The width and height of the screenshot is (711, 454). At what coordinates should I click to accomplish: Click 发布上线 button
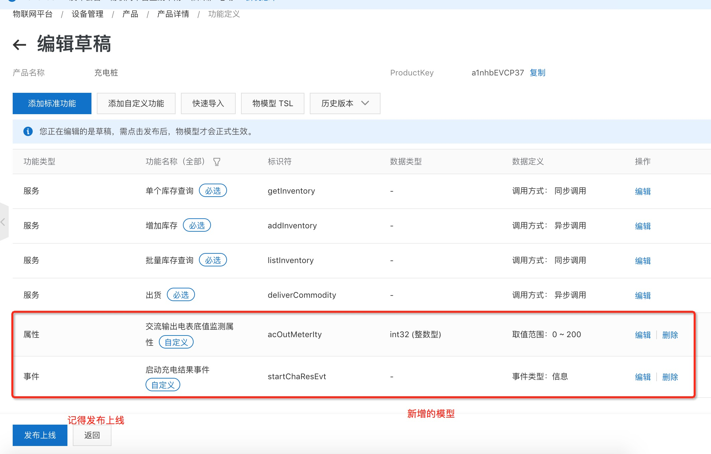40,435
